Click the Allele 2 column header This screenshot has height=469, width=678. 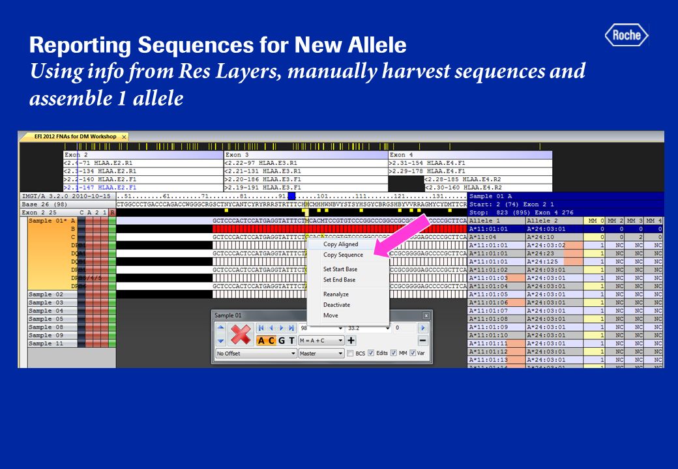pos(554,221)
